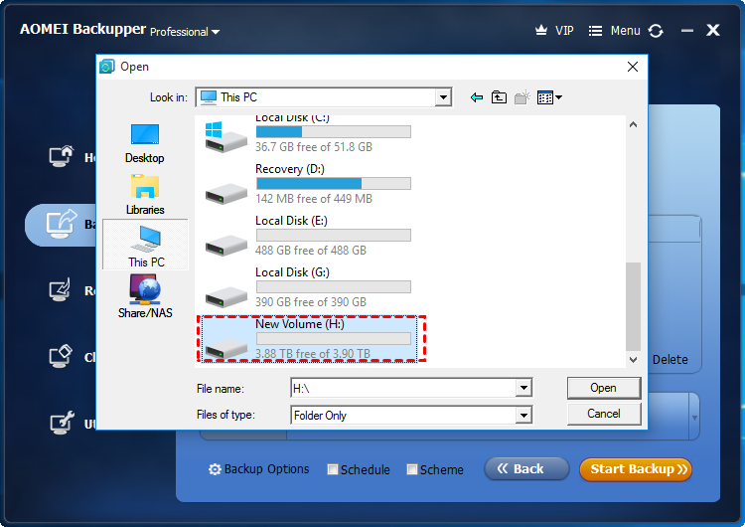Close the Open dialog
The width and height of the screenshot is (745, 527).
(633, 67)
